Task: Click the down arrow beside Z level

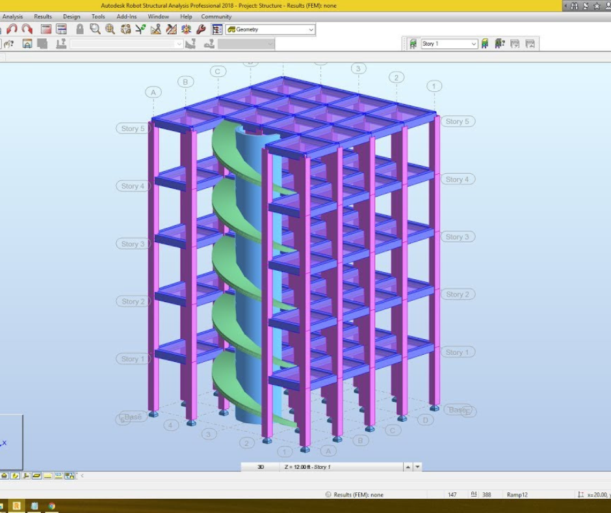Action: pyautogui.click(x=418, y=467)
